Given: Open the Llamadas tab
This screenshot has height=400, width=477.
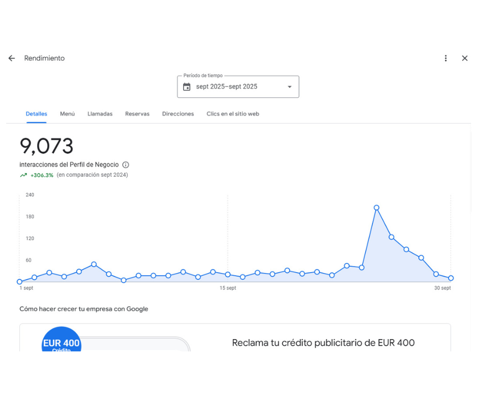Looking at the screenshot, I should click(x=100, y=114).
